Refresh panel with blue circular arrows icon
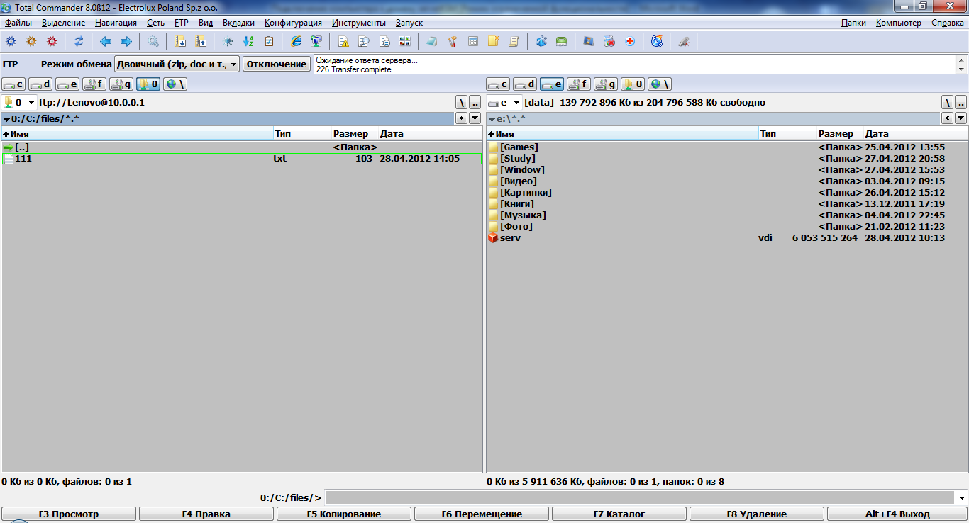 pos(79,41)
